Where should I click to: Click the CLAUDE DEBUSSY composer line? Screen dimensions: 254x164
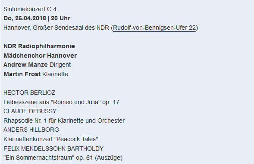tap(30, 111)
